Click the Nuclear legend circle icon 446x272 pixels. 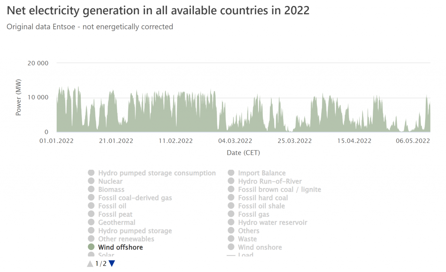pos(91,181)
